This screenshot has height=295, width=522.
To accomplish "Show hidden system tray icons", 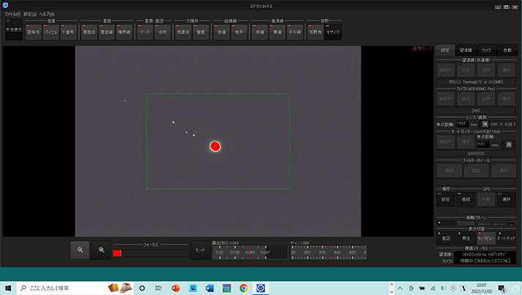I will coord(400,288).
